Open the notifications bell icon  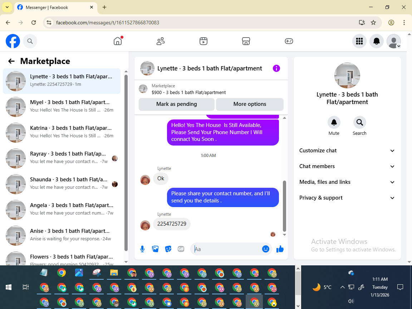pyautogui.click(x=377, y=41)
